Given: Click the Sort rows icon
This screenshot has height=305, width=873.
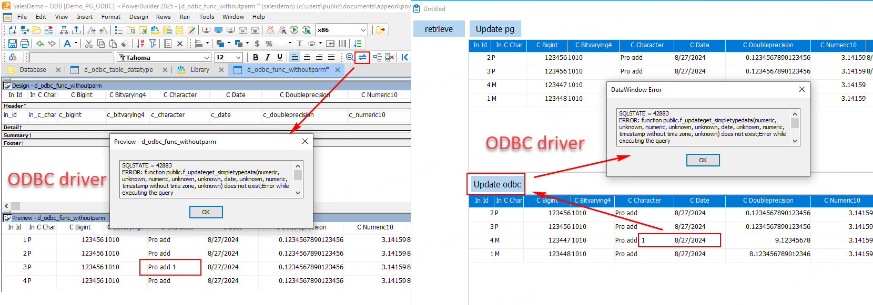Looking at the screenshot, I should [140, 44].
